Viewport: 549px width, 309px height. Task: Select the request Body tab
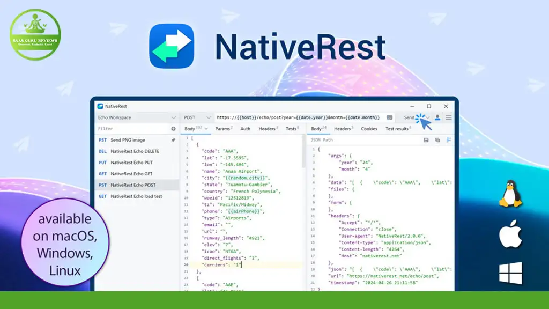[190, 129]
